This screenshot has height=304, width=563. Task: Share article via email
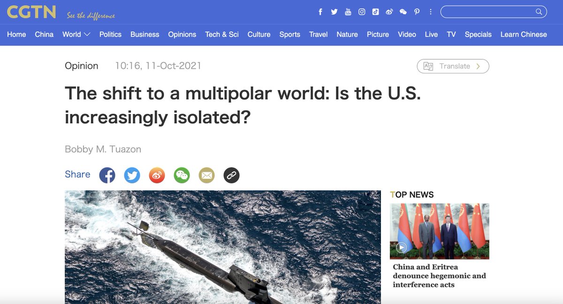pyautogui.click(x=206, y=175)
